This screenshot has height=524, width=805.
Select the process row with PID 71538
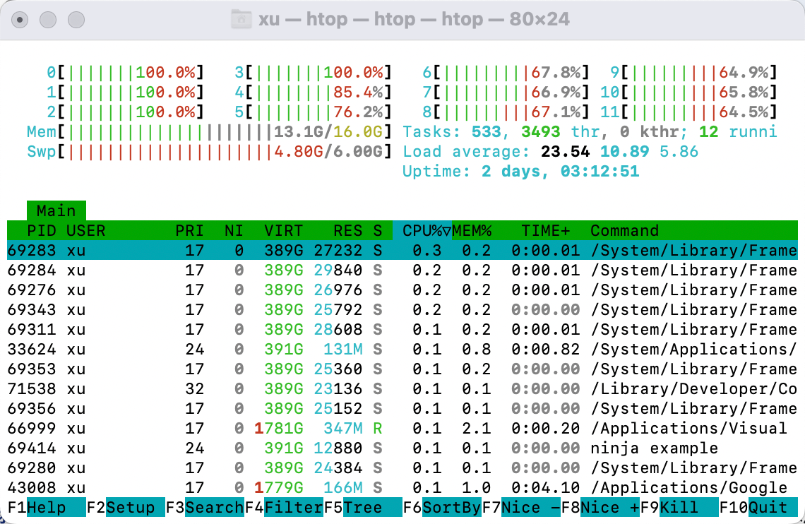(x=402, y=388)
